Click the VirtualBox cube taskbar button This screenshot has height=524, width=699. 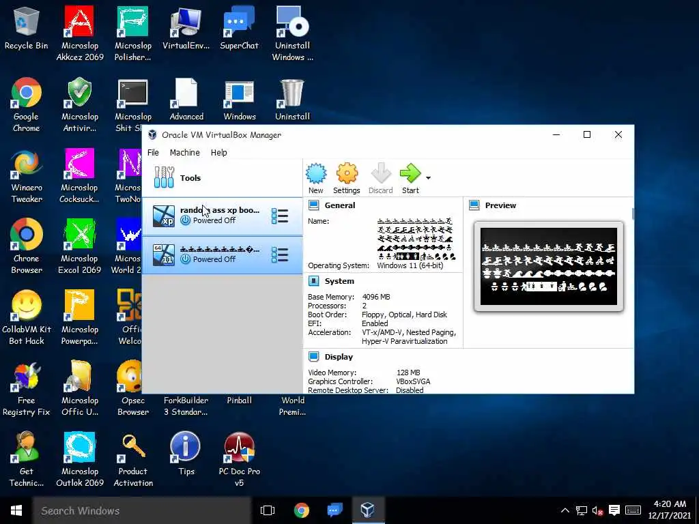368,510
